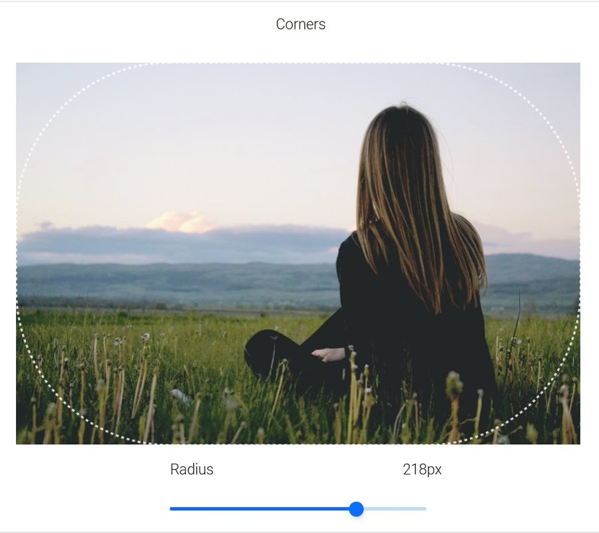
Task: Click the distant mountains on the left
Action: [x=133, y=280]
